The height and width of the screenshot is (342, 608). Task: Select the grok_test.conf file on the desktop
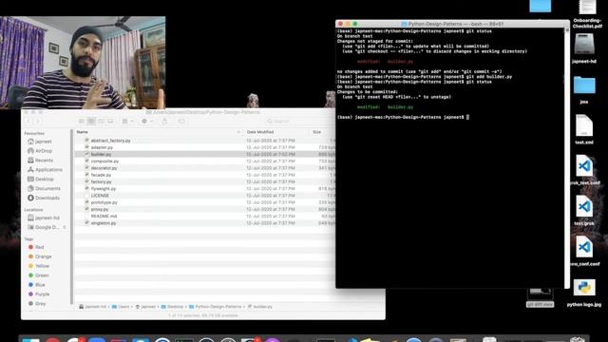click(584, 170)
